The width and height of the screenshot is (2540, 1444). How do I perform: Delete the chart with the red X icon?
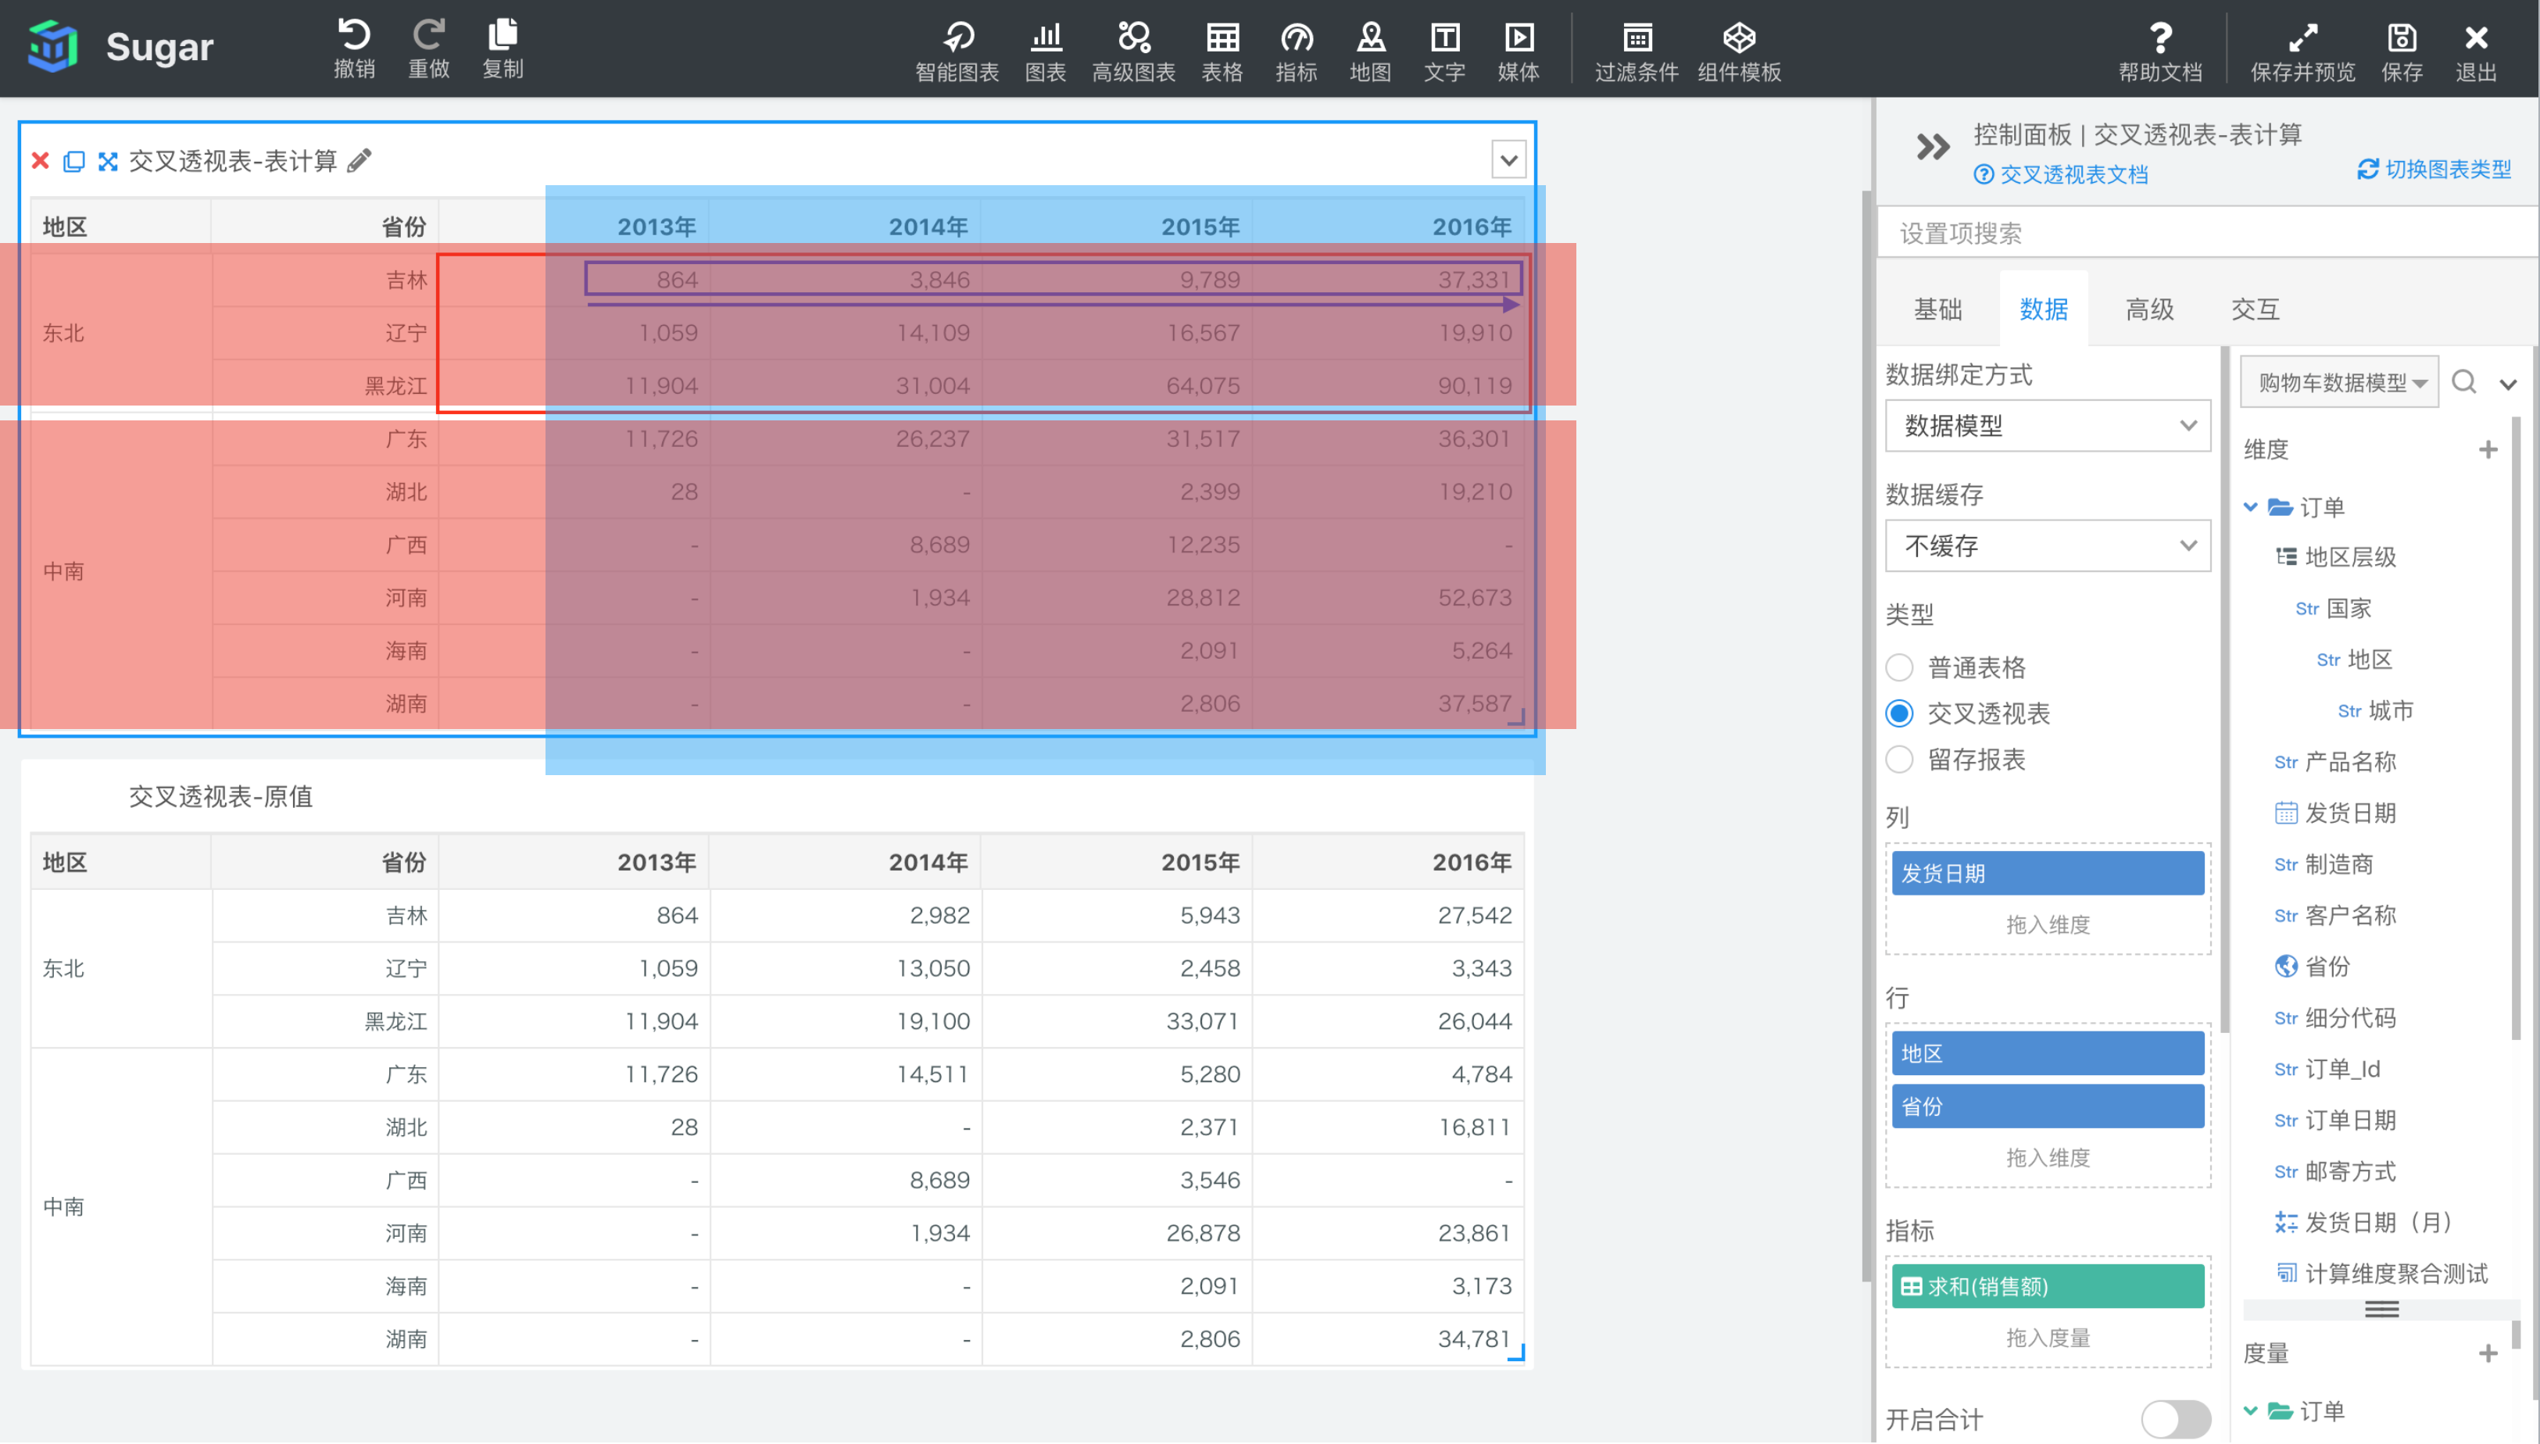41,161
